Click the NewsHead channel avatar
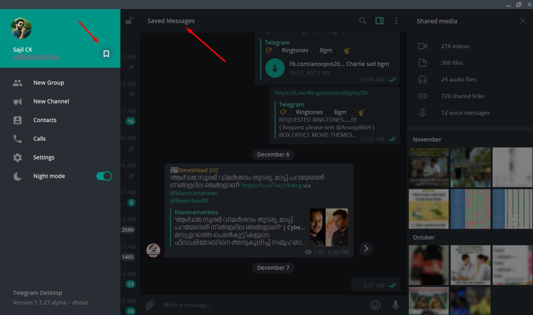The image size is (533, 315). (153, 250)
